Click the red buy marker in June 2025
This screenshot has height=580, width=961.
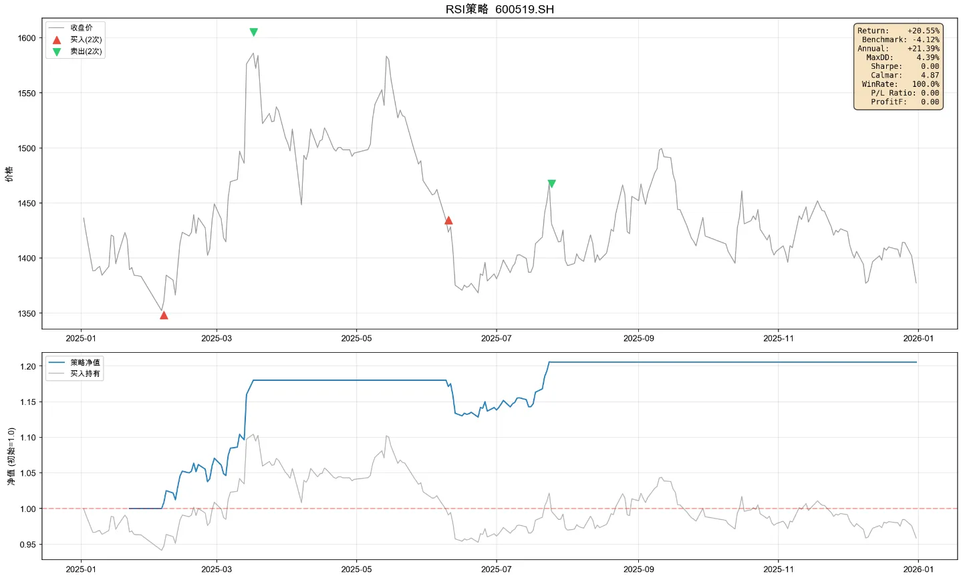(448, 221)
